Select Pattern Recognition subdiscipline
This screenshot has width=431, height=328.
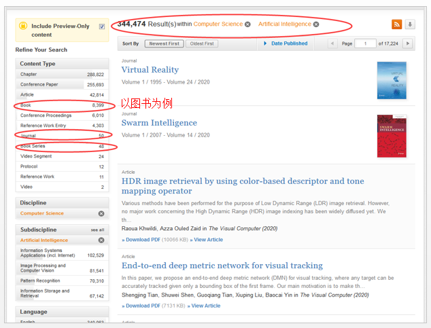pyautogui.click(x=62, y=280)
